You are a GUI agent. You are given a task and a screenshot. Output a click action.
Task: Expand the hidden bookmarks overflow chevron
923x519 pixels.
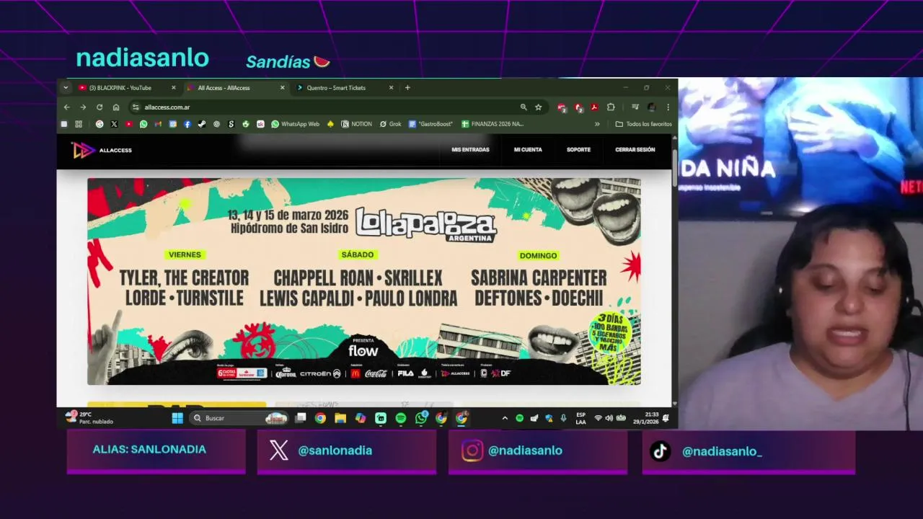[597, 124]
